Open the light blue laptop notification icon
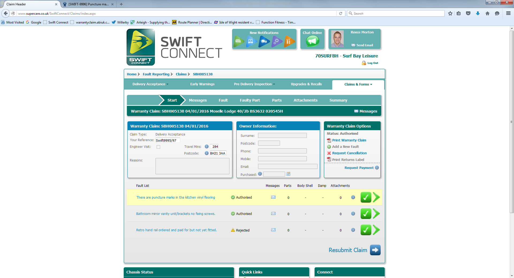514x278 pixels. click(251, 41)
